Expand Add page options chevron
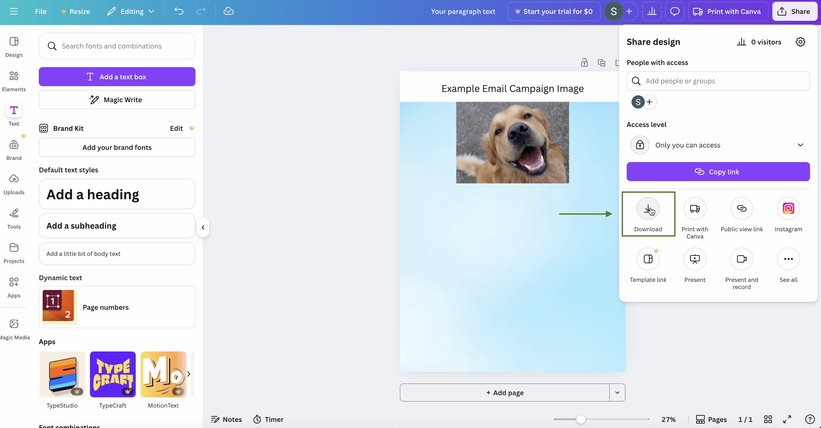The image size is (821, 428). (x=617, y=392)
